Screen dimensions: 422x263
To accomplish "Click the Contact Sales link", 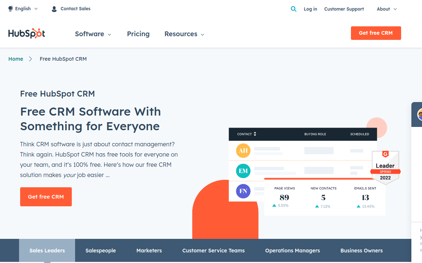I will 75,9.
